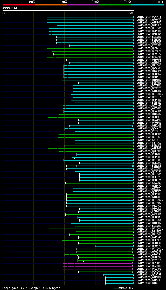
Task: Select the label UniRef100_B9SYD1
Action: click(149, 37)
